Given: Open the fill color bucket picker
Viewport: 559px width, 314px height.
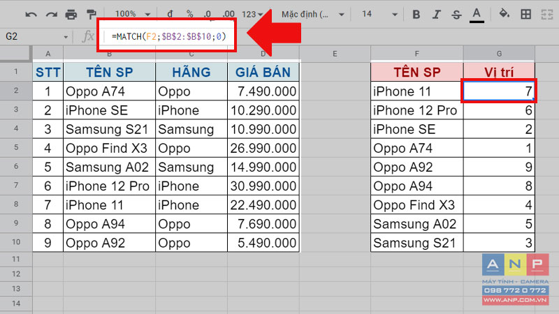Looking at the screenshot, I should click(x=504, y=14).
